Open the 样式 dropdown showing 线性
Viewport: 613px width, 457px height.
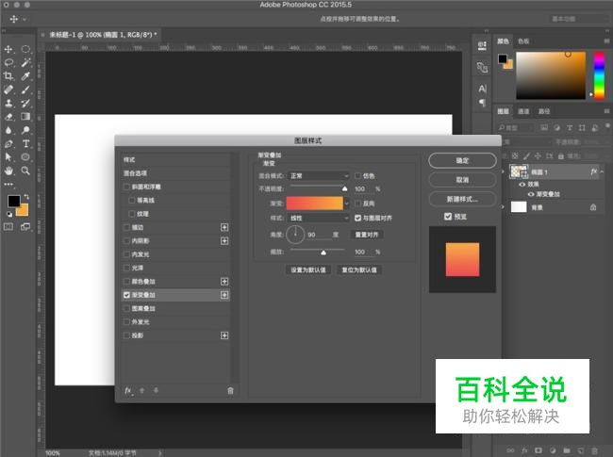[x=318, y=218]
